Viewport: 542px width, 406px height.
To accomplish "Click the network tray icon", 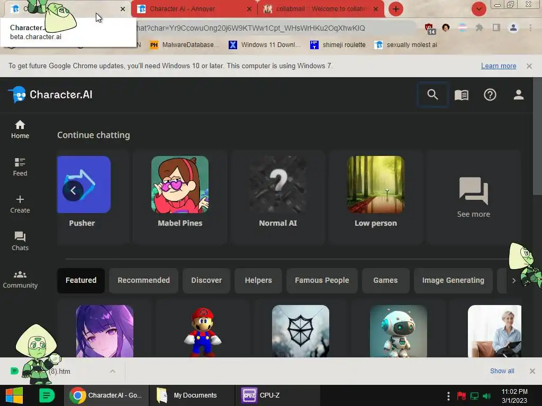I will click(x=474, y=395).
